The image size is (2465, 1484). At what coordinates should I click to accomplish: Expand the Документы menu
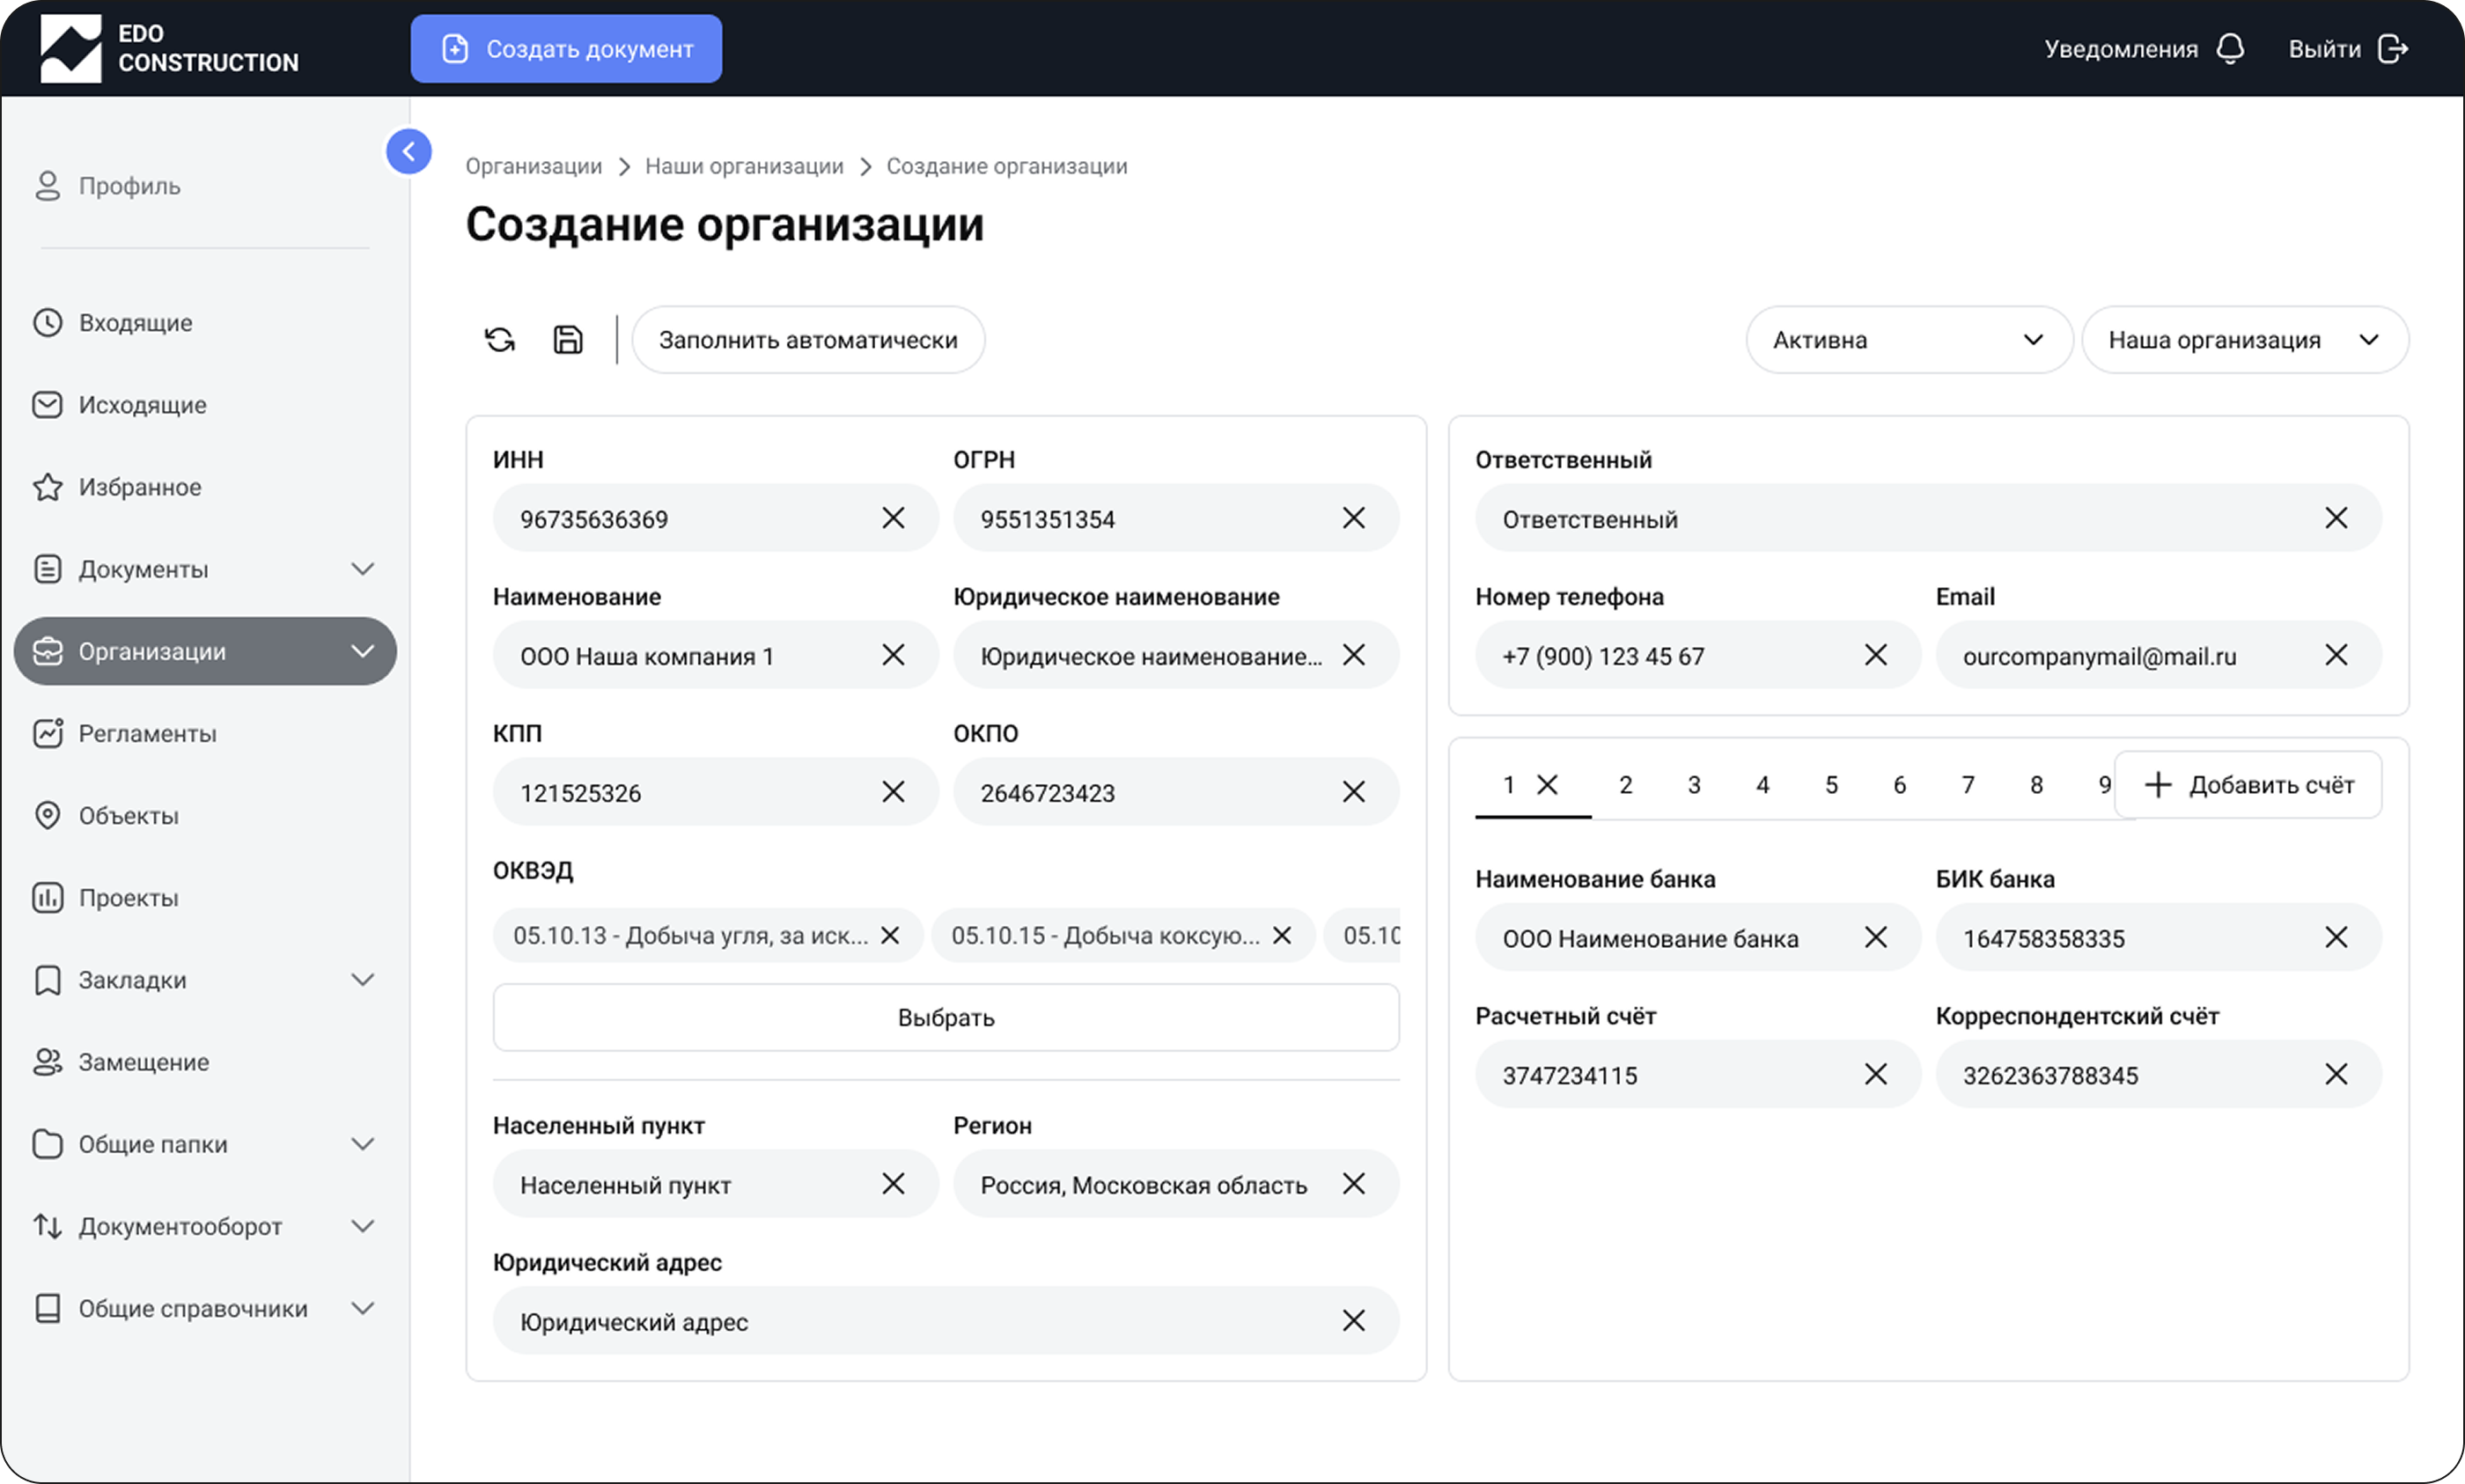363,569
